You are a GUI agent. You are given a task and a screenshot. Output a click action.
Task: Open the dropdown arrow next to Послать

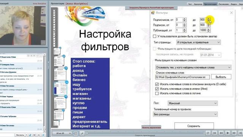[x=27, y=135]
